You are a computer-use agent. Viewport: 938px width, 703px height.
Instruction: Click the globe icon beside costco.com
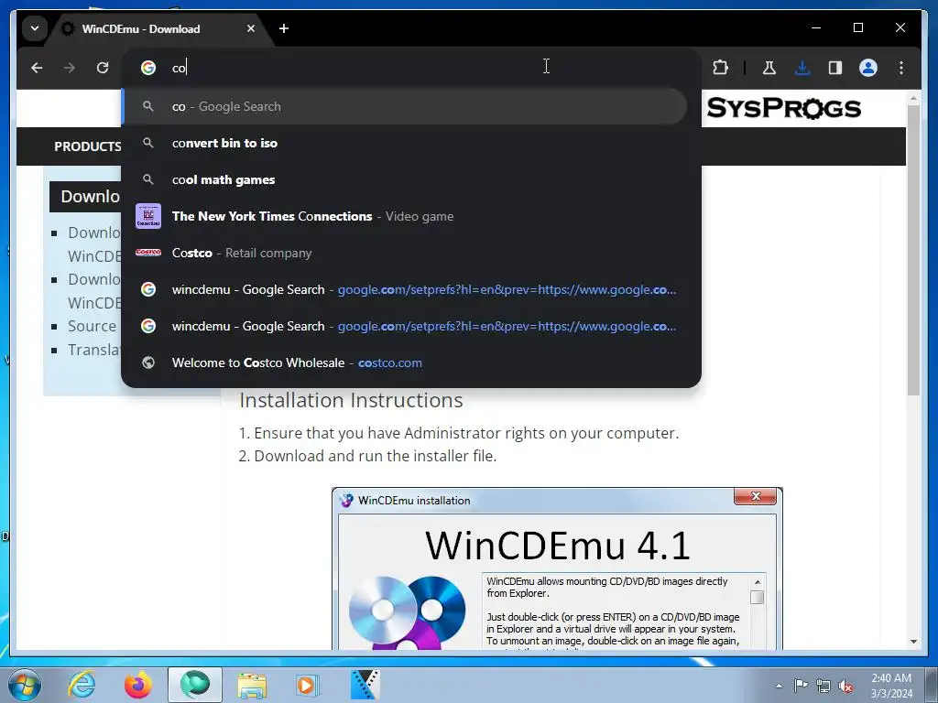148,362
